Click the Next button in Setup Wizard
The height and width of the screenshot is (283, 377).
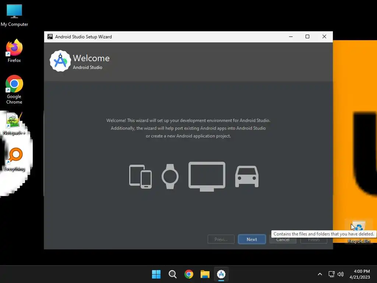pyautogui.click(x=252, y=239)
